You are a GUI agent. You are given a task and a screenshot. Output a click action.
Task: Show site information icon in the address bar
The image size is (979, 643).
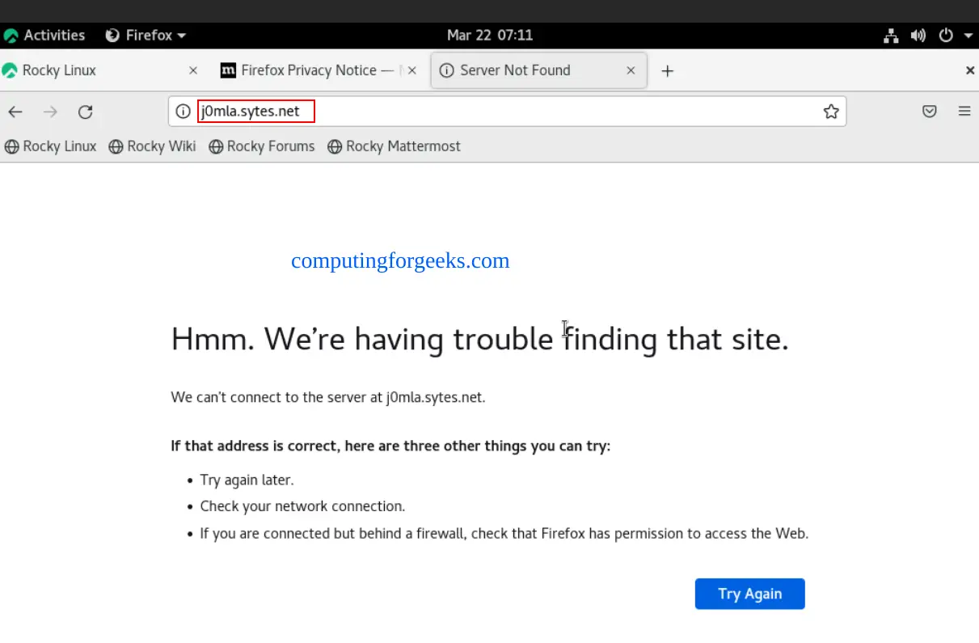click(x=184, y=112)
